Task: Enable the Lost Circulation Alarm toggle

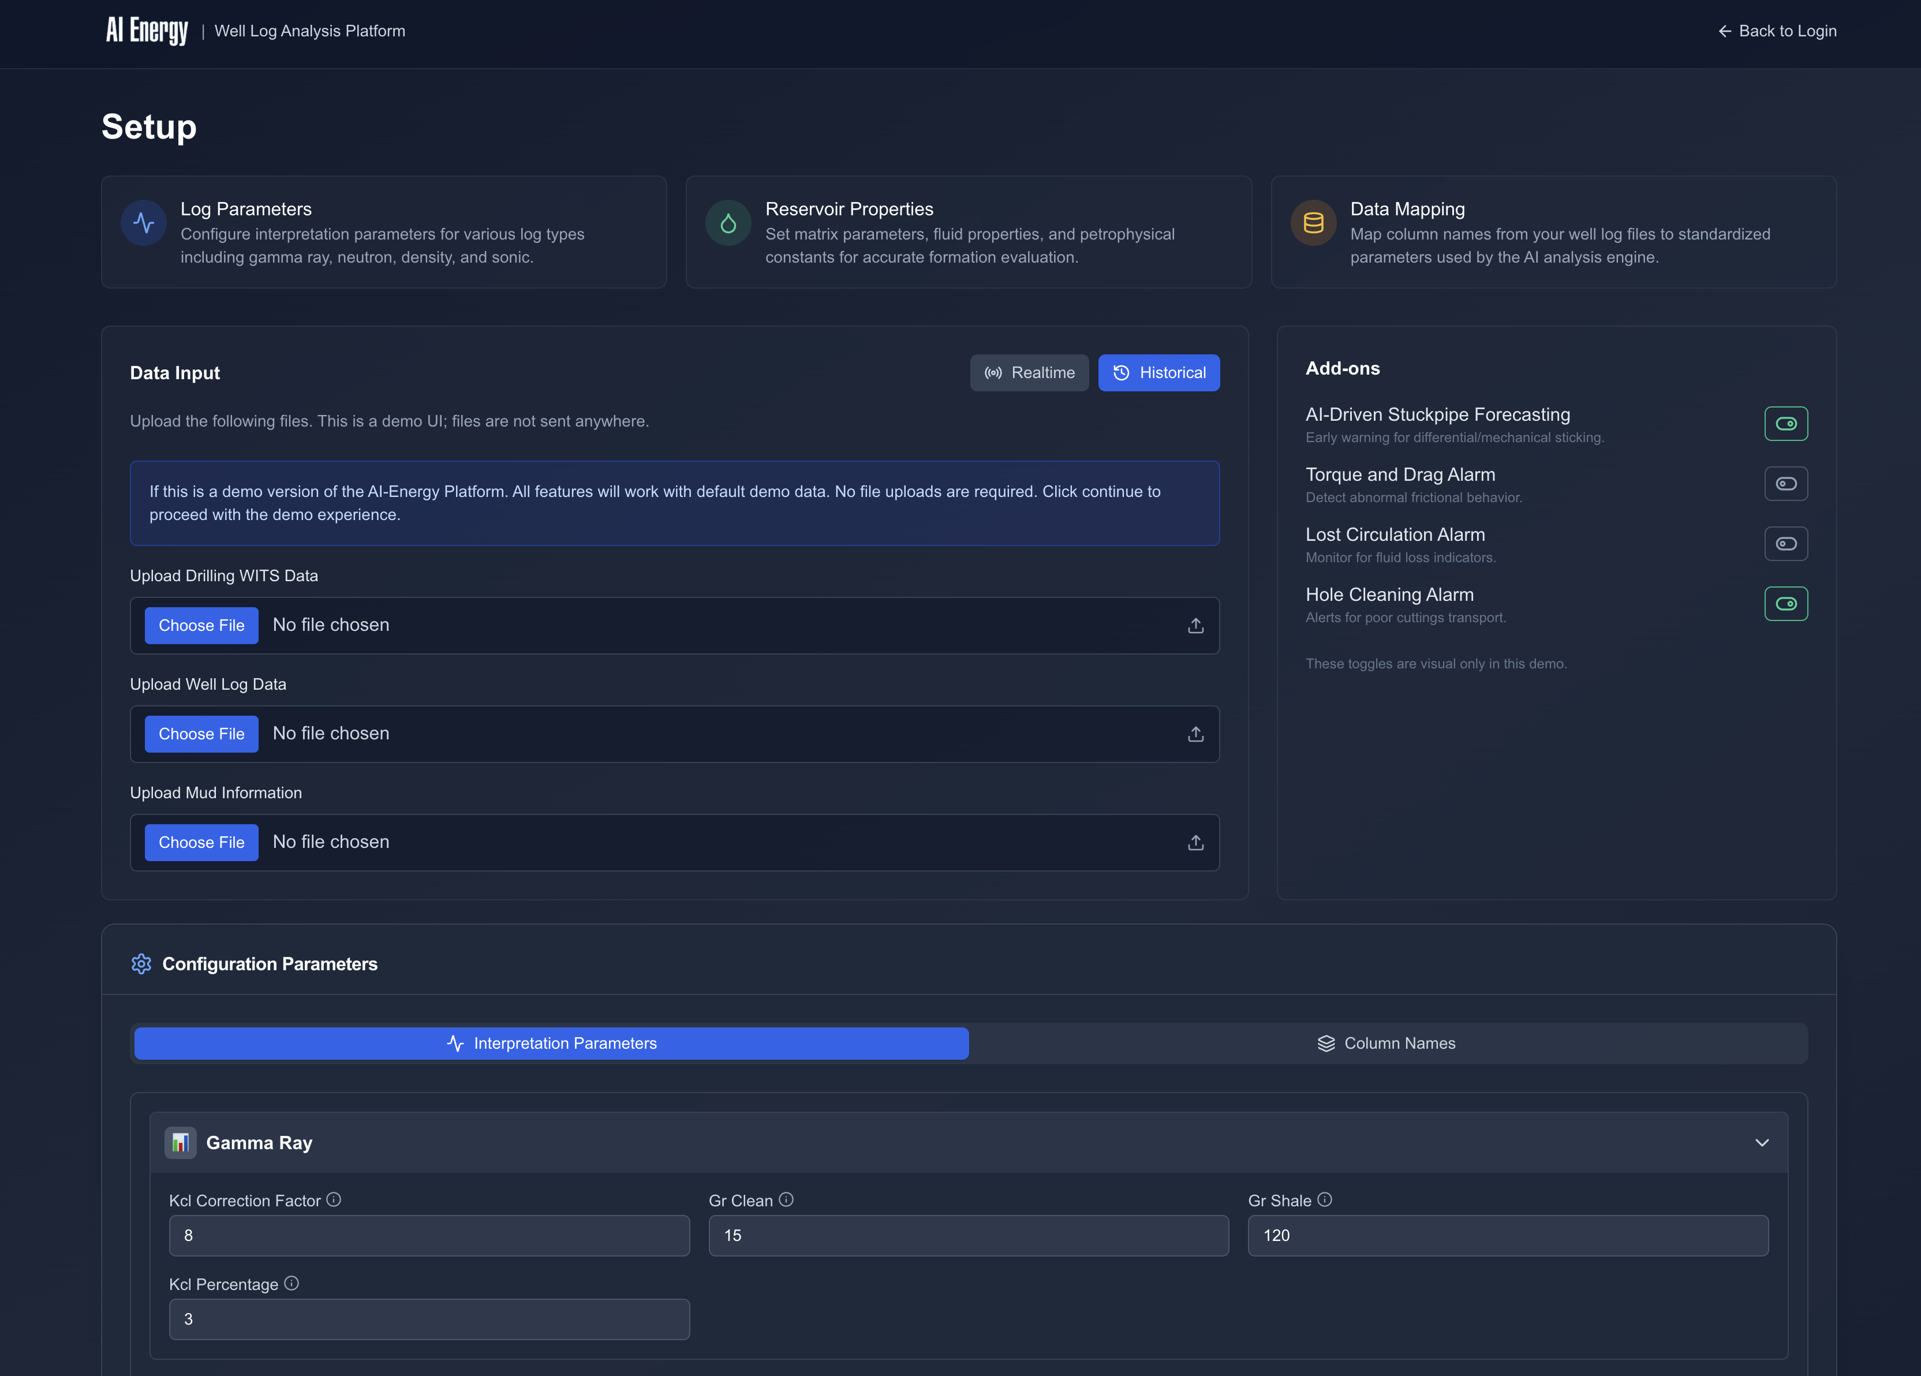Action: [1785, 544]
